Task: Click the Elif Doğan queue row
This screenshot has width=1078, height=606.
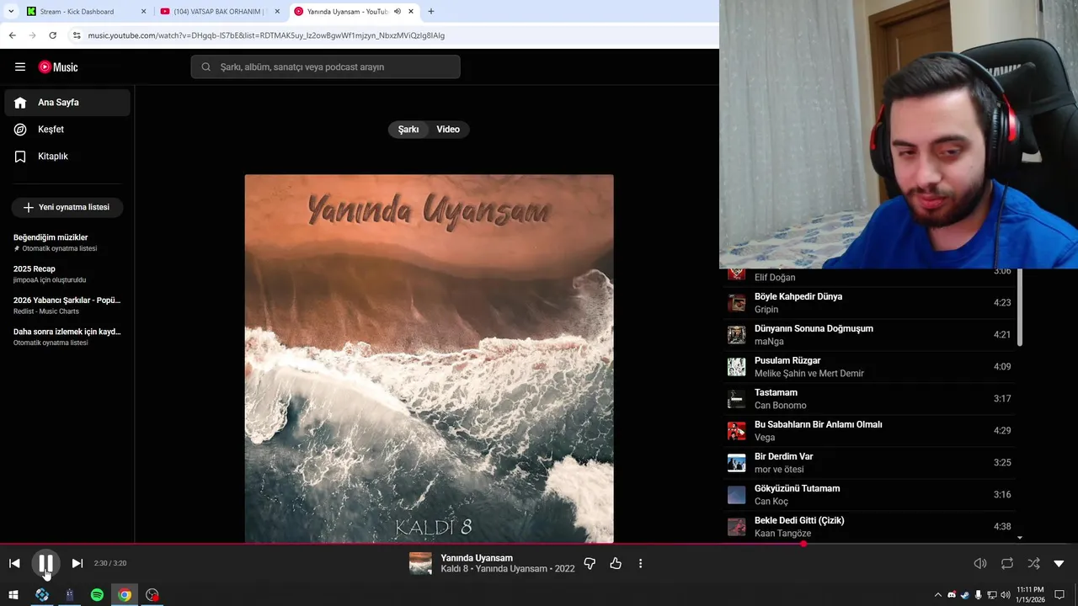Action: 869,277
